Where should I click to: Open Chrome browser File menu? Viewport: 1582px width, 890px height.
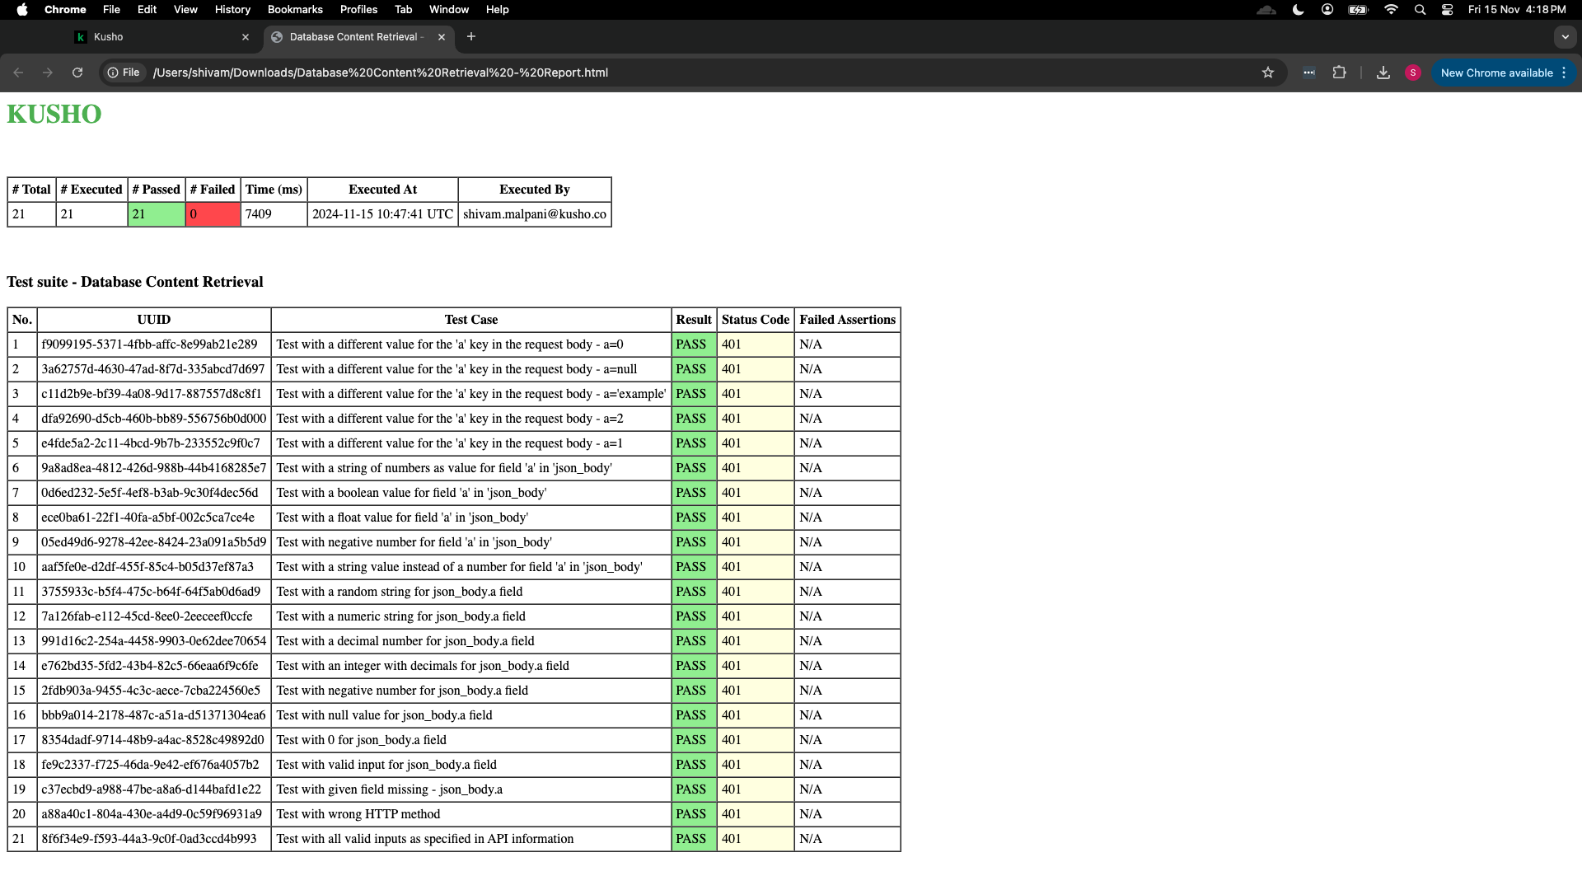coord(111,9)
